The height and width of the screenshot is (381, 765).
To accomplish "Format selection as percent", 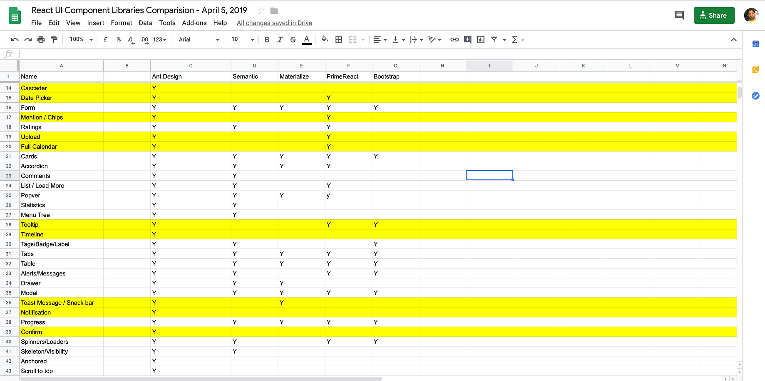I will (x=119, y=39).
